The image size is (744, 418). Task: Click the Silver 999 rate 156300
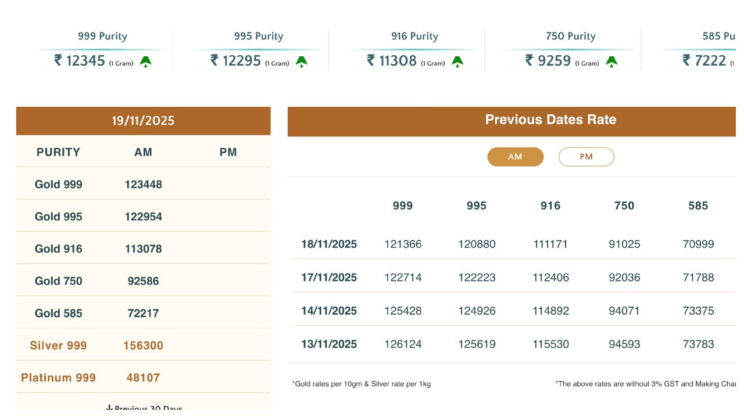[143, 345]
